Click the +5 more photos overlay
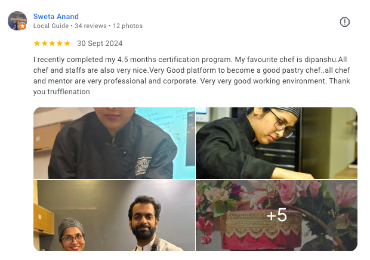This screenshot has height=260, width=370. [277, 215]
